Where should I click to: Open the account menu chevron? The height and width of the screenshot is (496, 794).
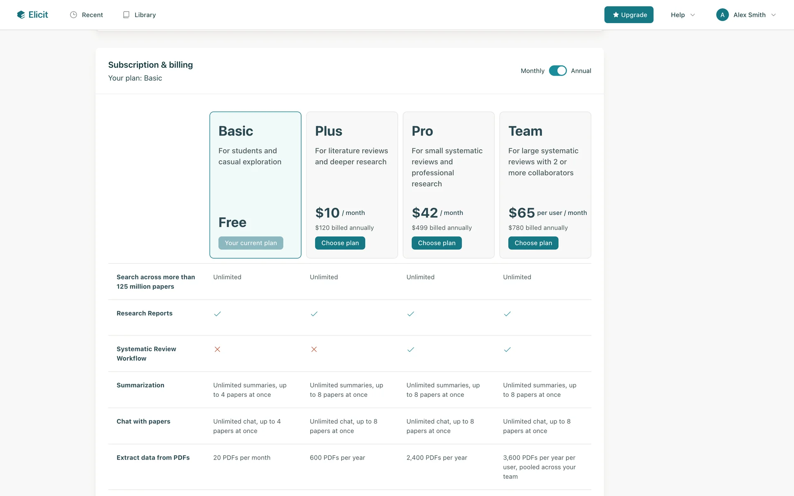773,15
